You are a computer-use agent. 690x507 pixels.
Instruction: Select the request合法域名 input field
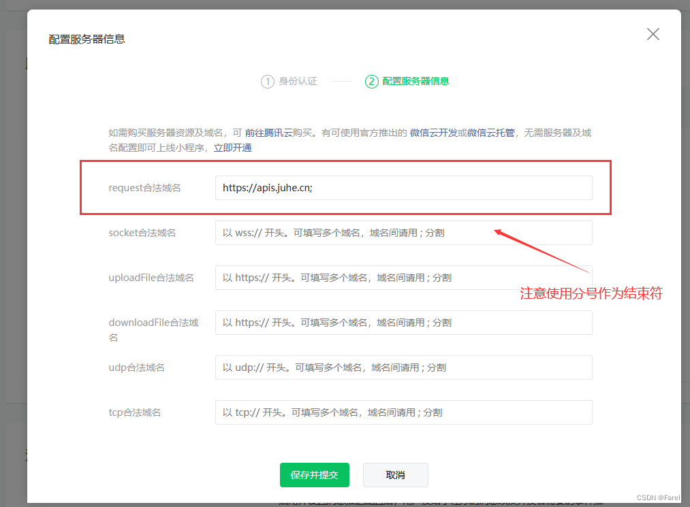(403, 187)
